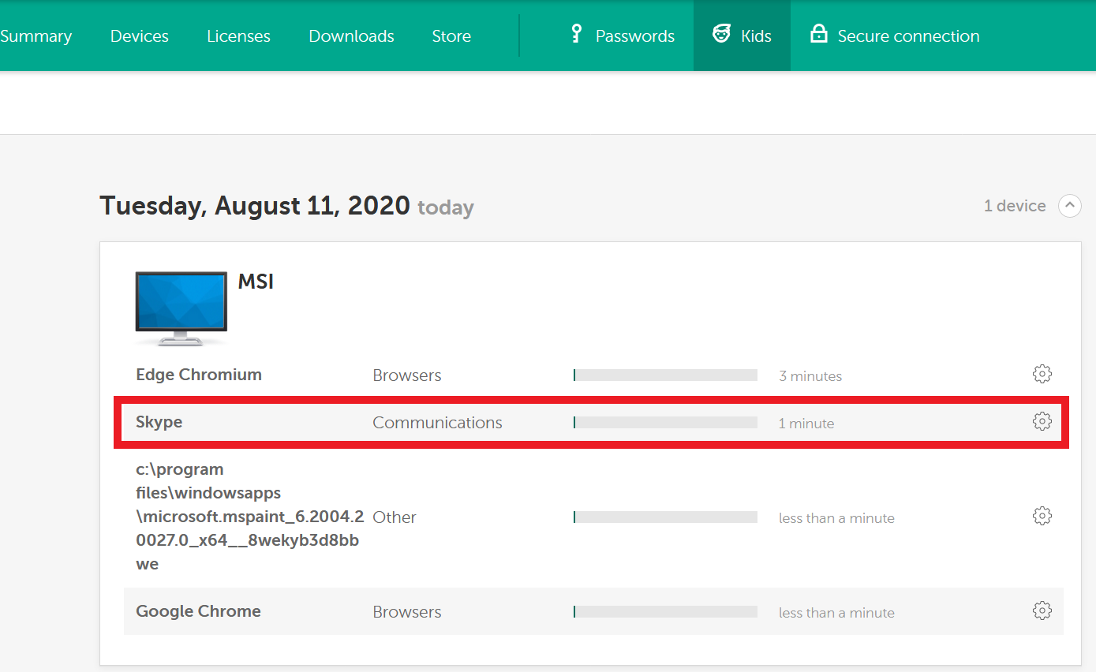
Task: Open the Downloads tab
Action: pos(351,36)
